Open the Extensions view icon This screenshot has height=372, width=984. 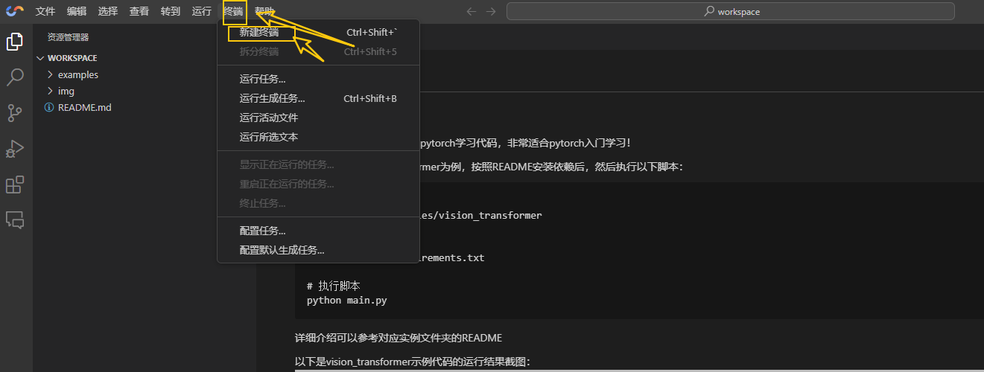pyautogui.click(x=15, y=184)
